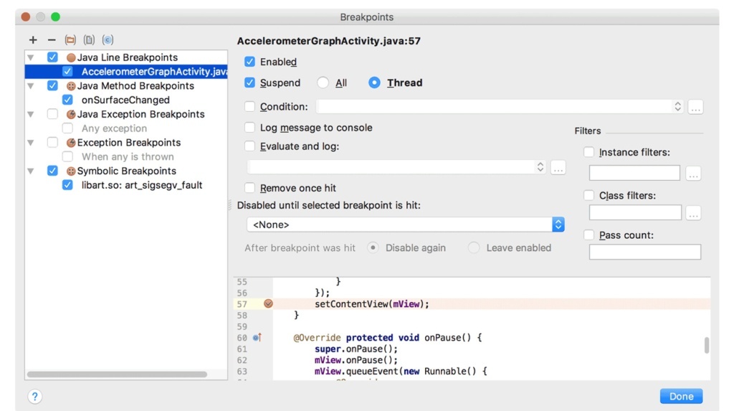
Task: Click the override gutter icon on line 60
Action: click(x=257, y=337)
